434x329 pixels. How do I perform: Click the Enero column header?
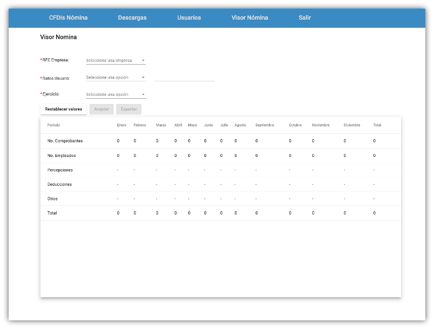(121, 125)
